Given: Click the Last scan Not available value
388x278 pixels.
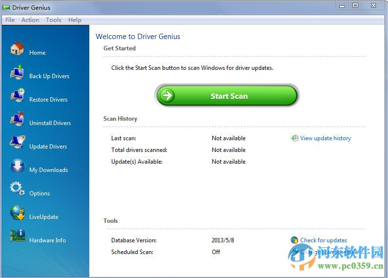Looking at the screenshot, I should coord(228,138).
